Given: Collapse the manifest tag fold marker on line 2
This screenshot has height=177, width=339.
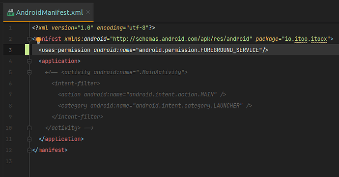Looking at the screenshot, I should [29, 39].
